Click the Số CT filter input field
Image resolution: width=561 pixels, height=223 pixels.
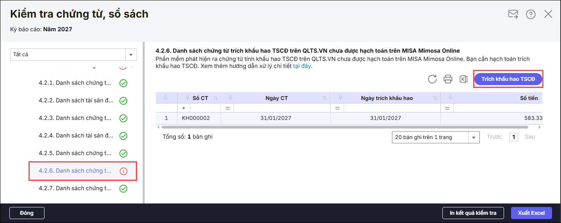[x=203, y=108]
